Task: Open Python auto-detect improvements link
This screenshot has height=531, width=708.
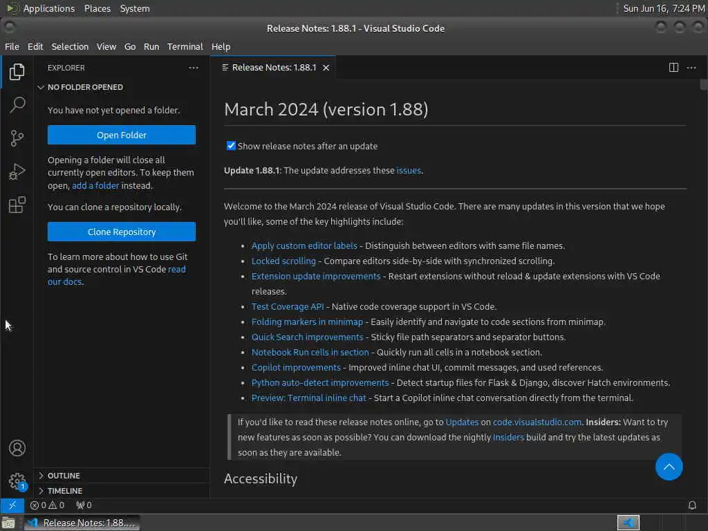Action: [320, 382]
